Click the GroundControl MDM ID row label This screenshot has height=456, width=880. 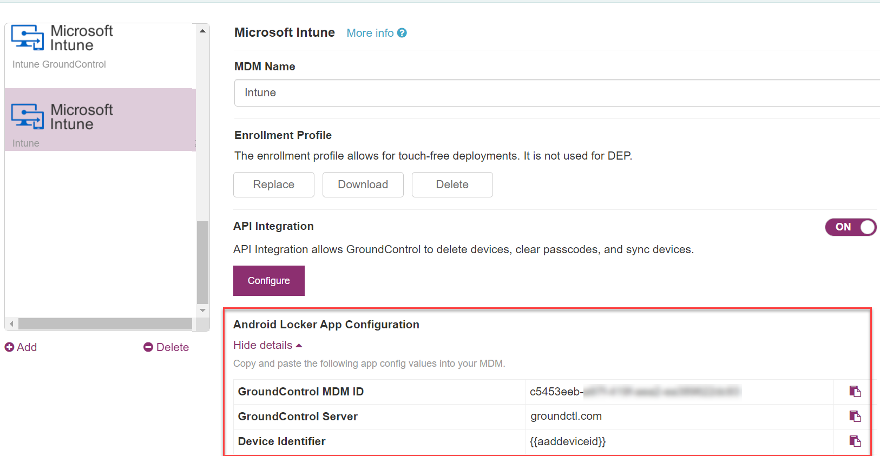tap(301, 392)
